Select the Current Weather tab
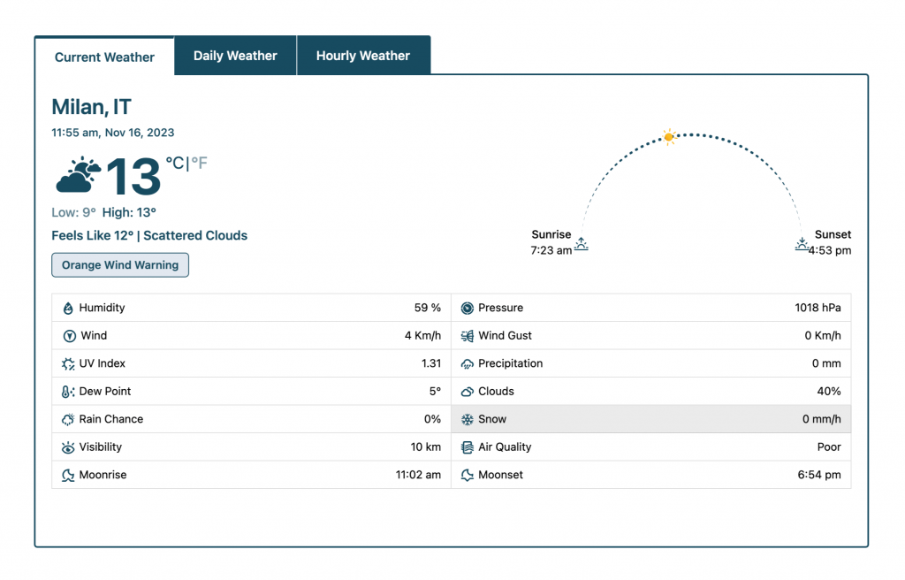 tap(104, 57)
